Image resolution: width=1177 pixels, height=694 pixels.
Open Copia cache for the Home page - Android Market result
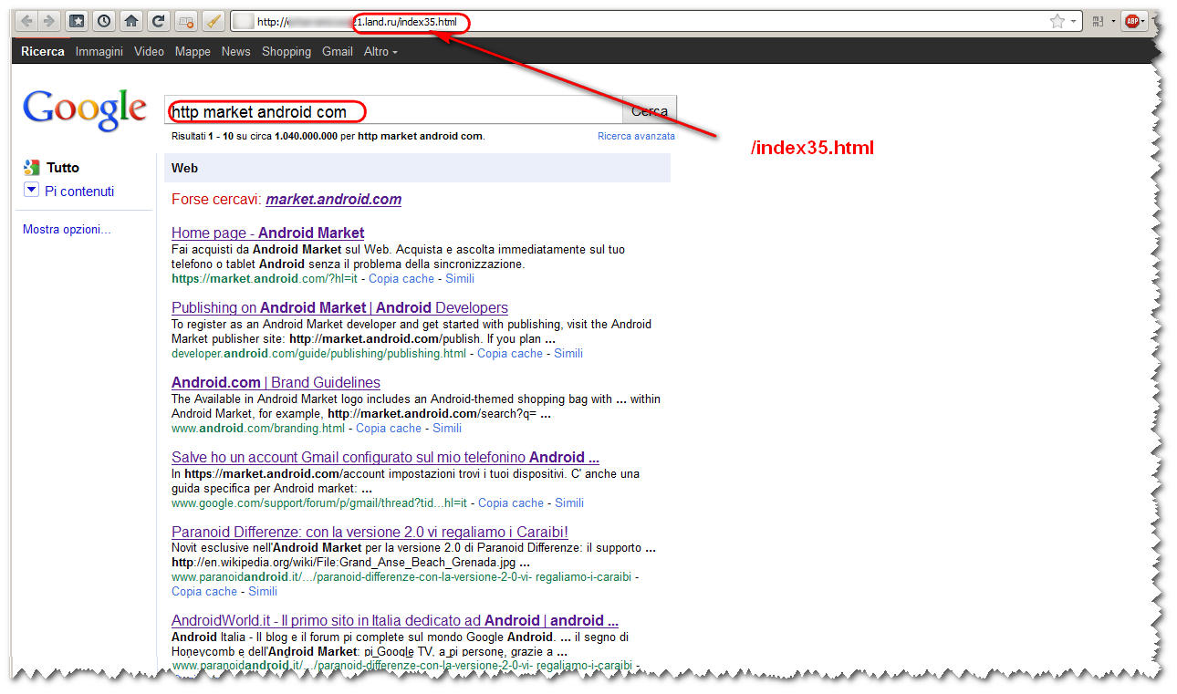tap(401, 279)
